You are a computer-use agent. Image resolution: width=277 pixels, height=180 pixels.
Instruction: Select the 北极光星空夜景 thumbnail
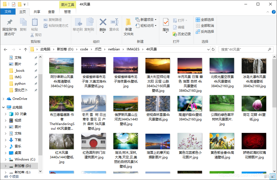pos(222,66)
